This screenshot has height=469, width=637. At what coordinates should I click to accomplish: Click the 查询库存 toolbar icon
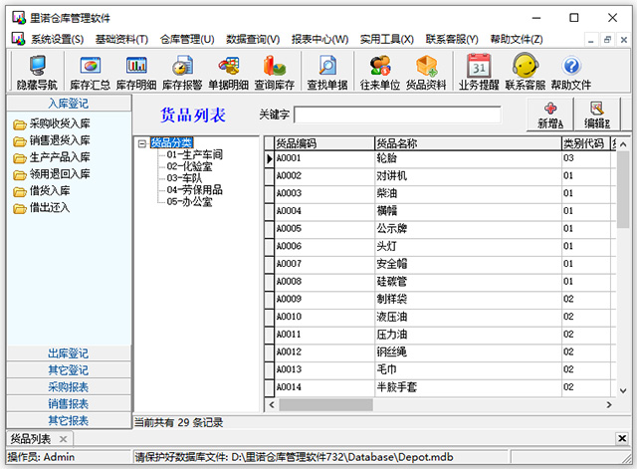click(275, 72)
